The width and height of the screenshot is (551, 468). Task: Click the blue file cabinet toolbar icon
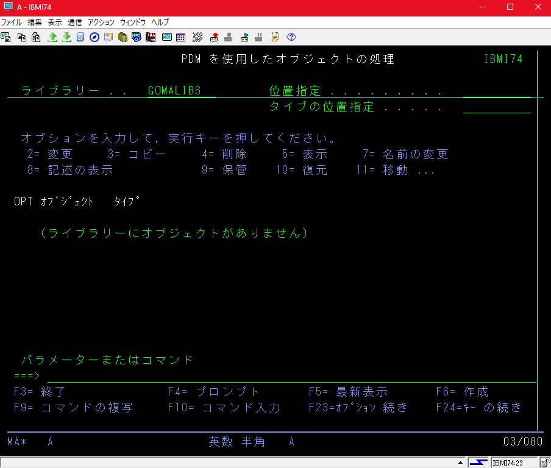[x=80, y=37]
